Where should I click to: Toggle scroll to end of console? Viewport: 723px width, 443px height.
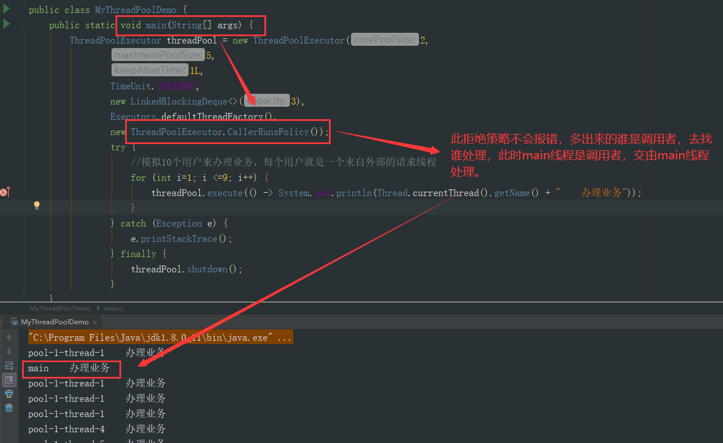[x=9, y=380]
